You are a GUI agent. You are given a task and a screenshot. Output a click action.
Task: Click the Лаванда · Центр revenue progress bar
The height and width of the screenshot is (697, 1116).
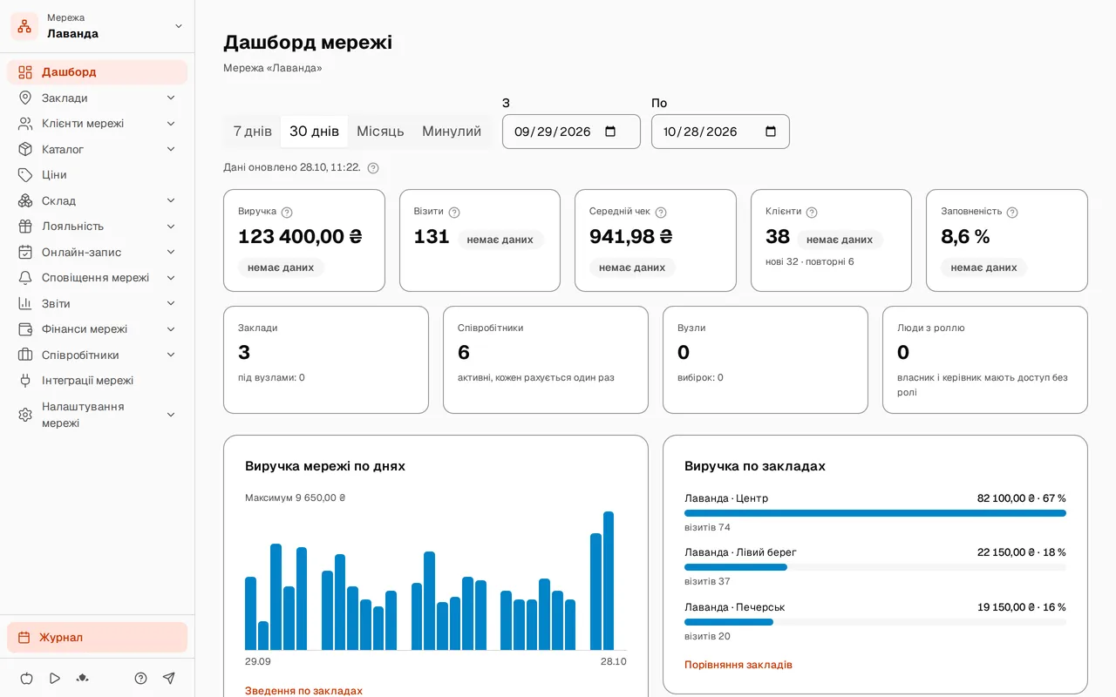click(x=875, y=513)
